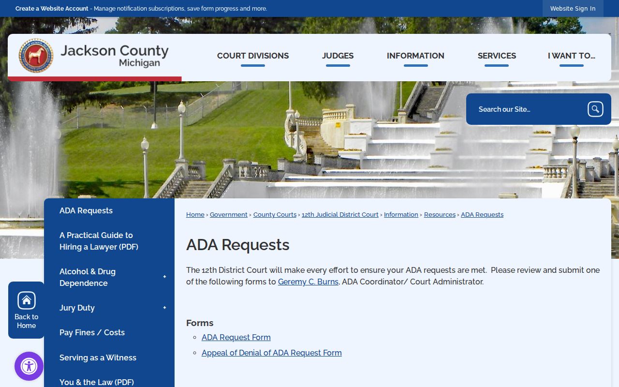Open Pay Fines / Costs in the sidebar
The image size is (619, 387).
point(92,332)
